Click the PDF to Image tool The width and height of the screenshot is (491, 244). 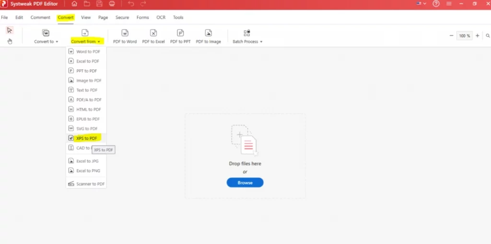coord(208,36)
